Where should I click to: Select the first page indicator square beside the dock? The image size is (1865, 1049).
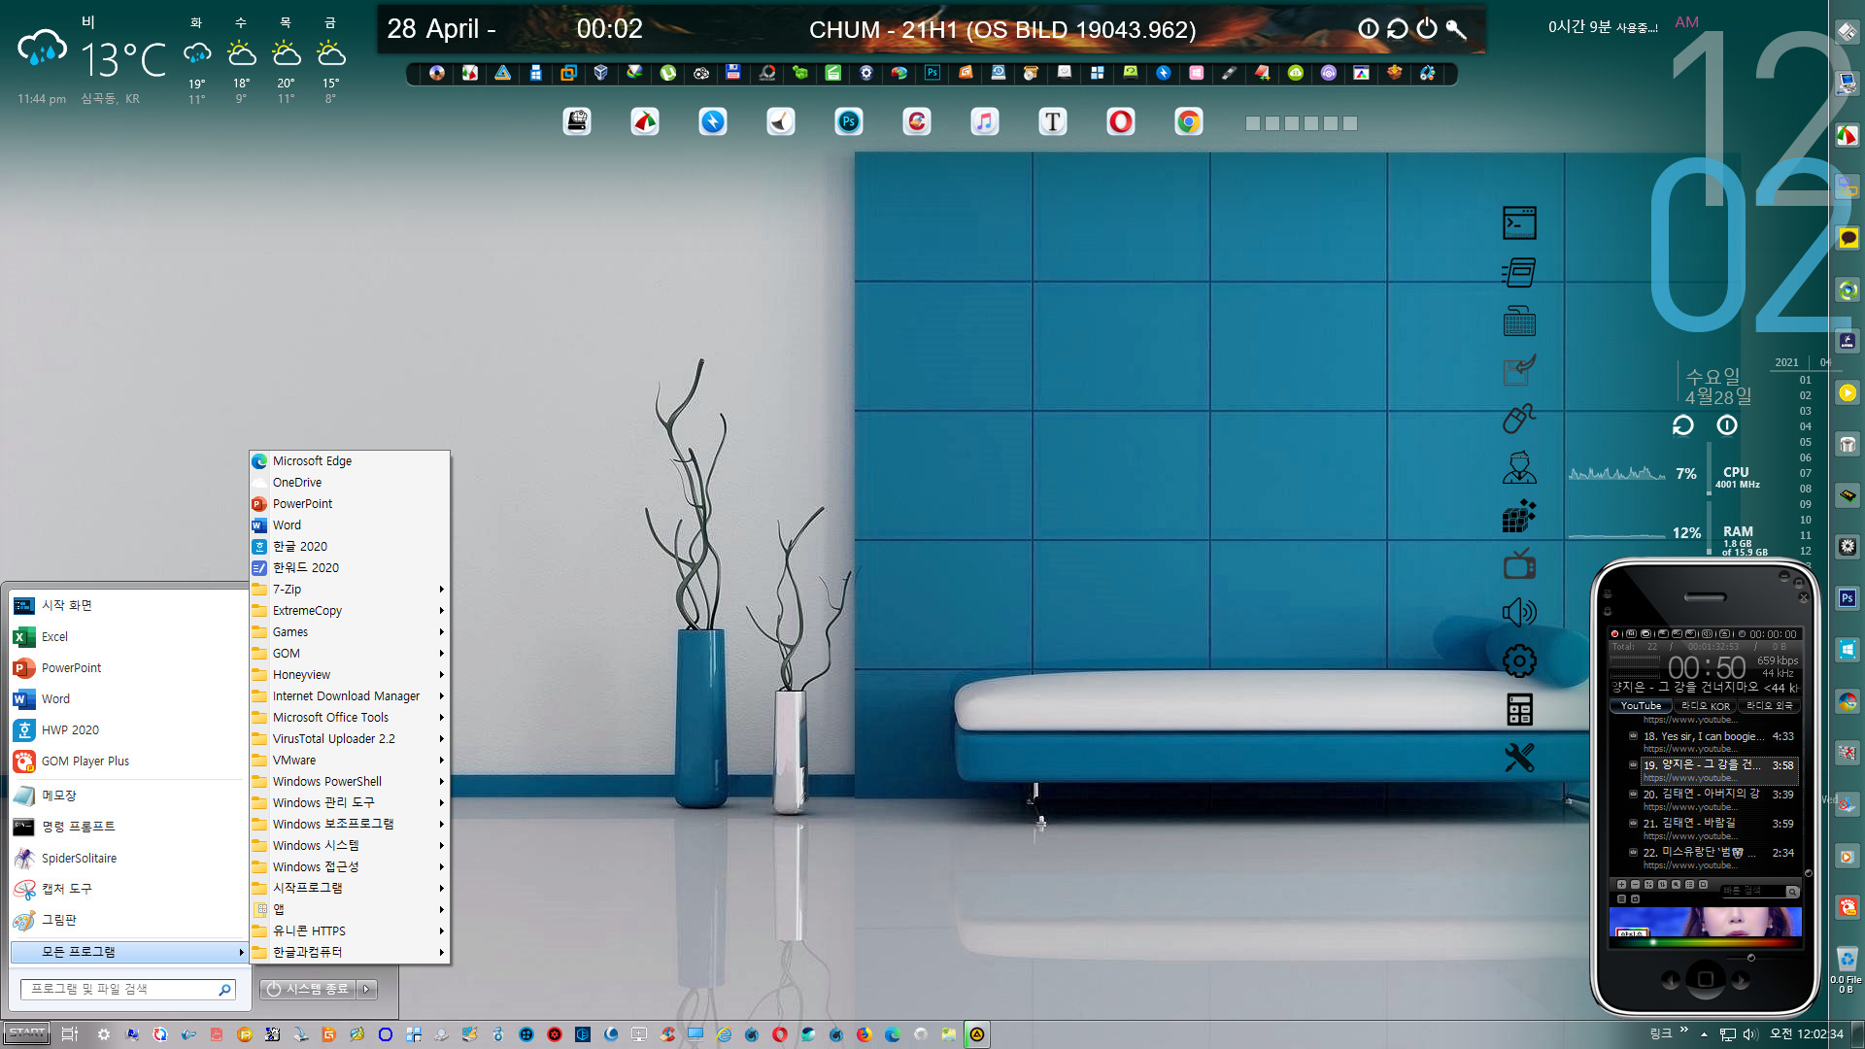tap(1252, 123)
